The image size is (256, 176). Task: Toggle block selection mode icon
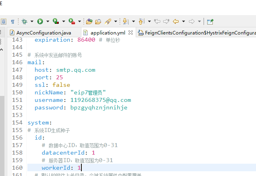click(x=4, y=21)
